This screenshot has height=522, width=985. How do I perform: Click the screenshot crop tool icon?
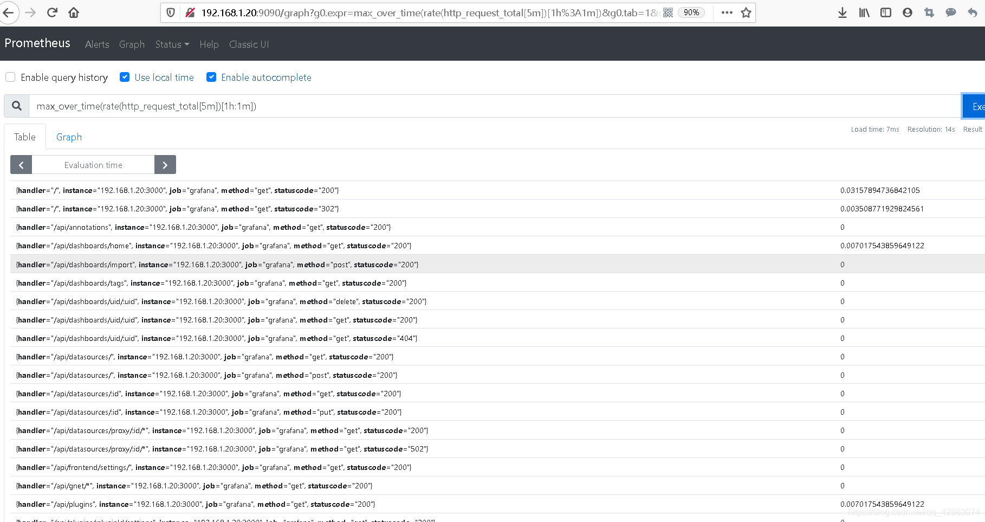point(929,12)
